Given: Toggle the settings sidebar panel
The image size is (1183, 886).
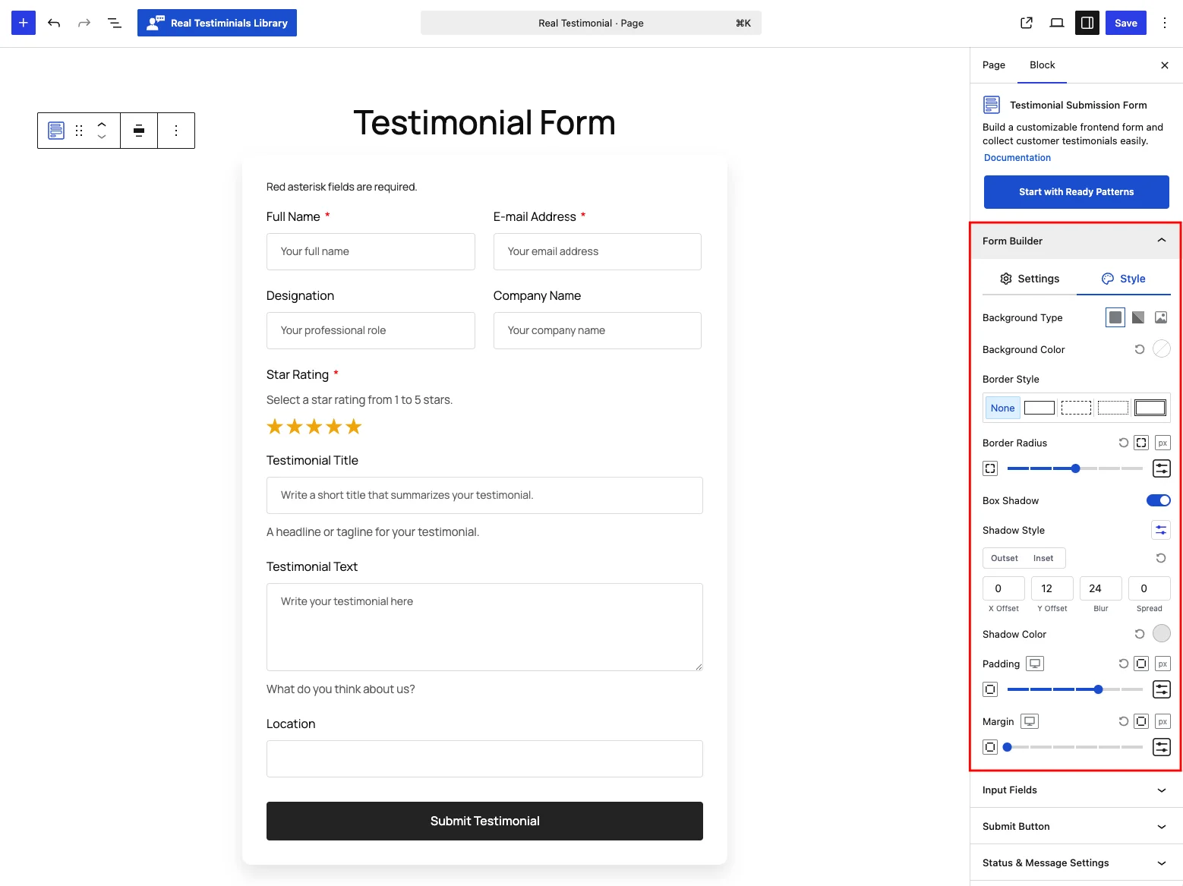Looking at the screenshot, I should pos(1087,23).
